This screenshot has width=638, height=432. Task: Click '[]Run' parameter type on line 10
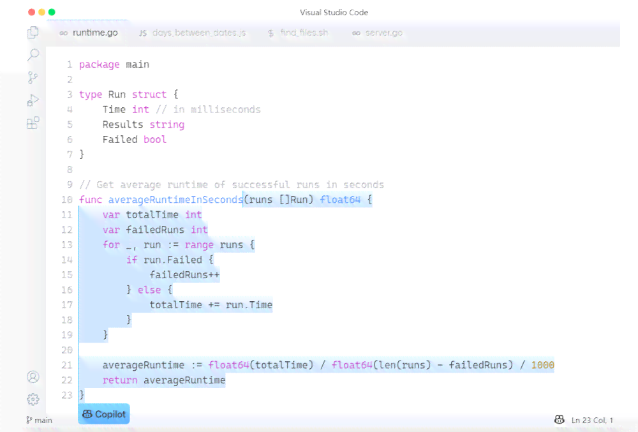pos(296,200)
